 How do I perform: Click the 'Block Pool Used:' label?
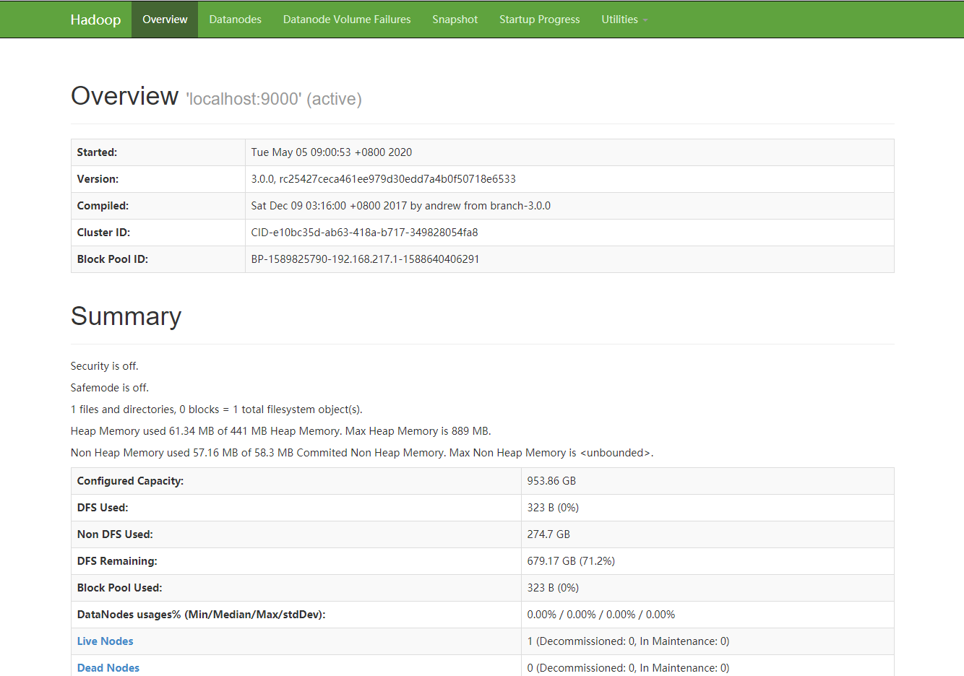click(x=120, y=588)
